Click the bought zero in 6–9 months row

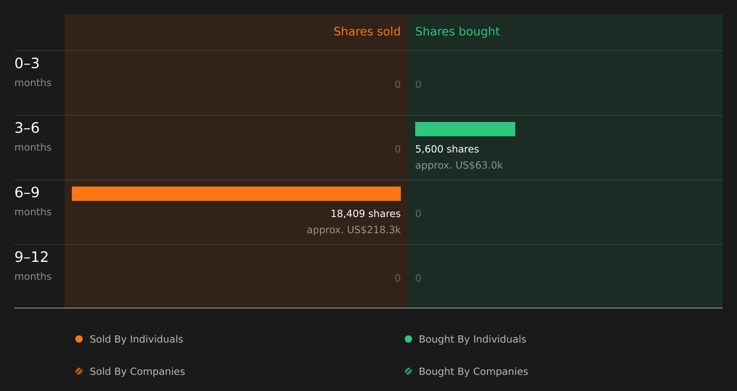tap(418, 214)
